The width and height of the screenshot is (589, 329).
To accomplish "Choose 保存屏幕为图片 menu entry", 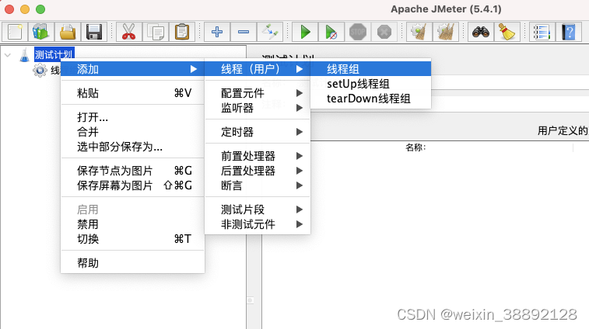I will 132,185.
